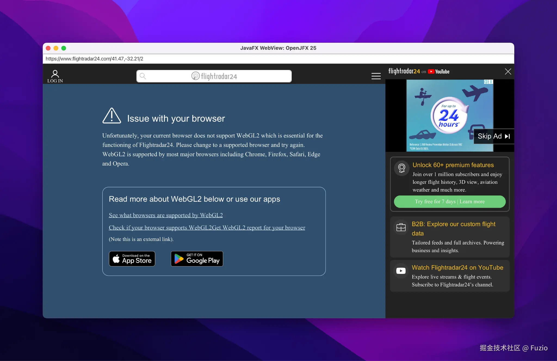Open the hamburger menu

[x=376, y=76]
